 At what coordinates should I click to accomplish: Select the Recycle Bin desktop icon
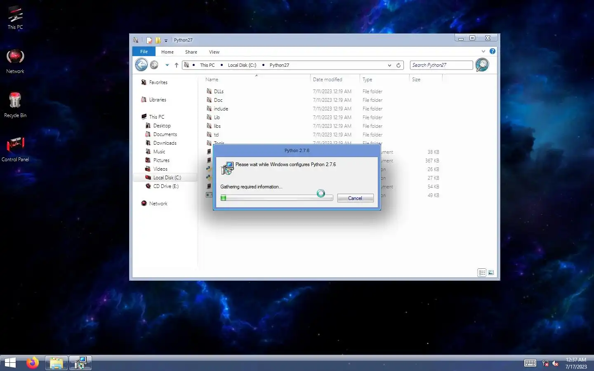pyautogui.click(x=15, y=105)
